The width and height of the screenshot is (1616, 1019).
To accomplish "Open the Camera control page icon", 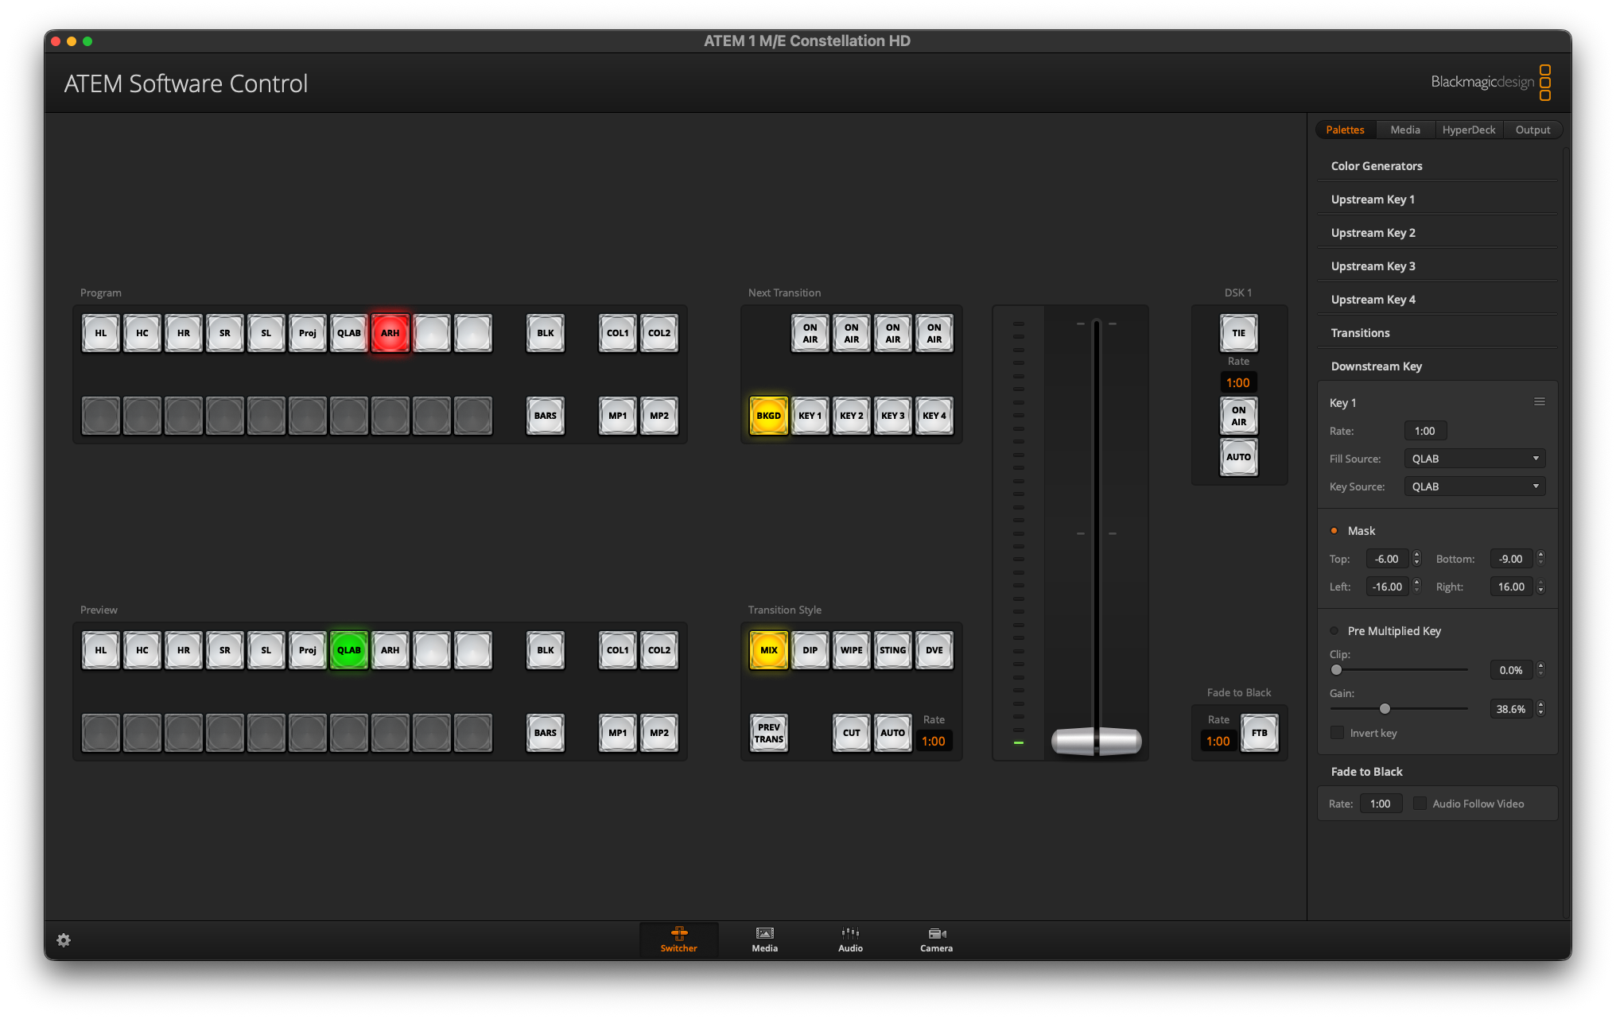I will [936, 940].
